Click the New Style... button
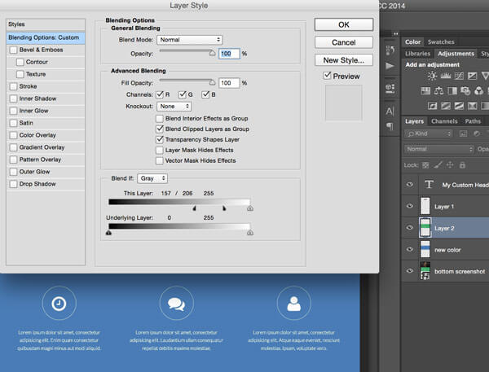 [344, 60]
